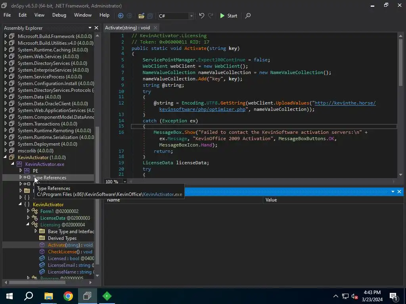Click the Derived Types folder icon
This screenshot has width=406, height=304.
pos(42,238)
